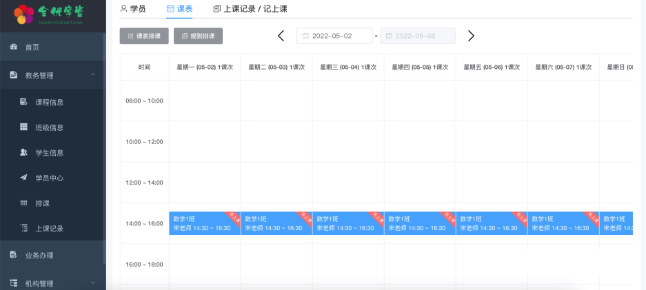Click the 学员中心 paper plane icon
The width and height of the screenshot is (646, 290).
(x=23, y=178)
